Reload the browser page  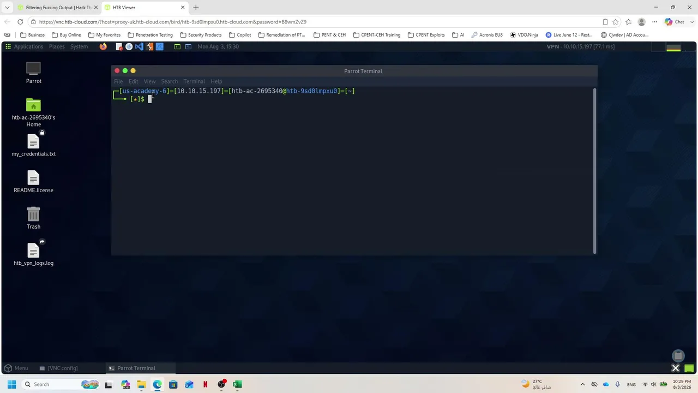coord(20,22)
